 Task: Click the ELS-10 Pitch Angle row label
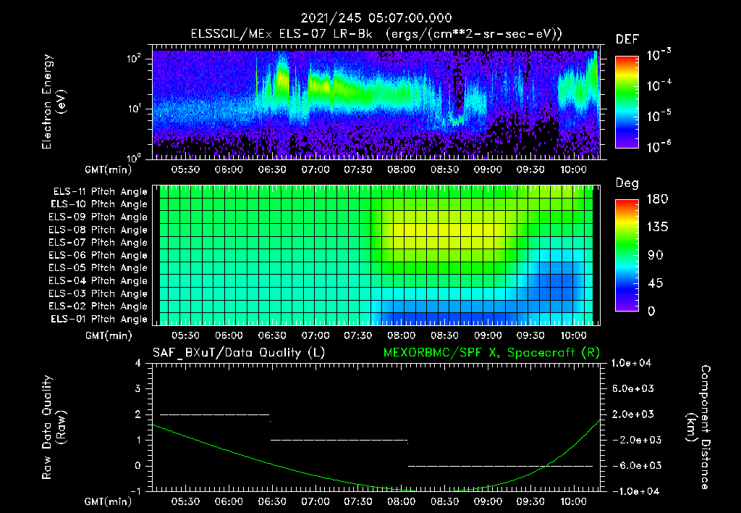[x=99, y=204]
